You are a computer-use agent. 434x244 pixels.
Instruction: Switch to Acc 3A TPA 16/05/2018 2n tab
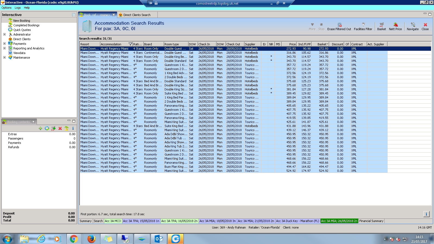click(179, 221)
